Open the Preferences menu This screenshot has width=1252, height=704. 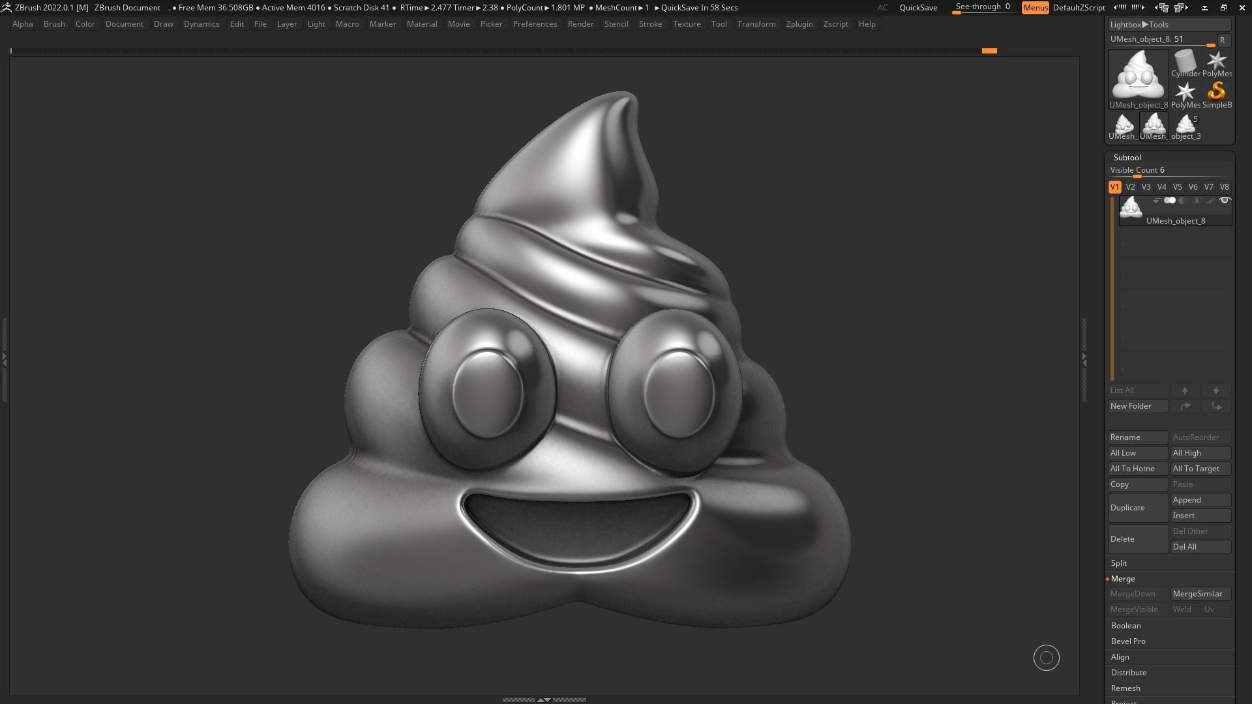[535, 24]
